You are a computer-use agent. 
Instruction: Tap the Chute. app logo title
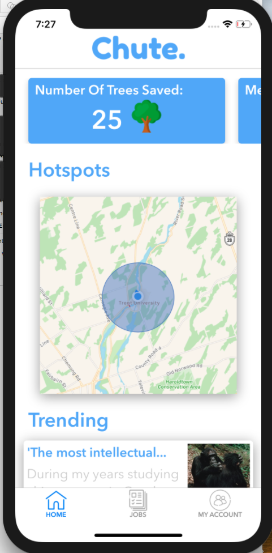pyautogui.click(x=139, y=48)
